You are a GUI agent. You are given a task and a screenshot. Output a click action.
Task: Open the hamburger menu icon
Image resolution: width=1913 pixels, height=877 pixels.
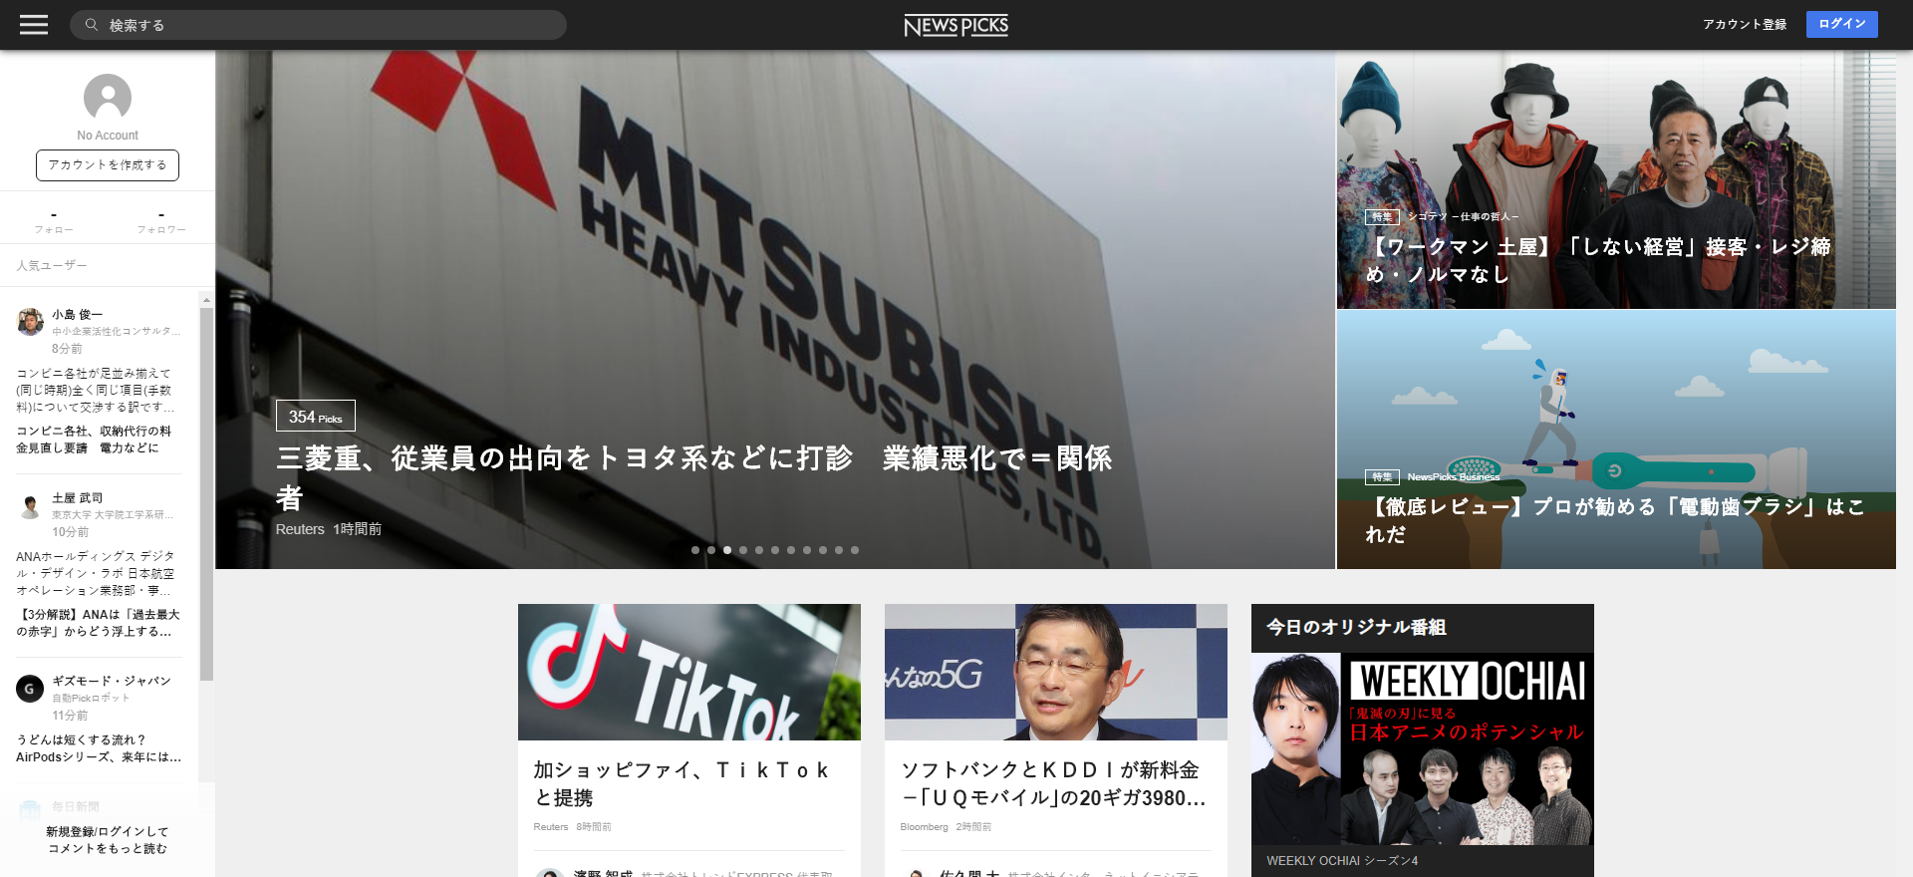34,25
